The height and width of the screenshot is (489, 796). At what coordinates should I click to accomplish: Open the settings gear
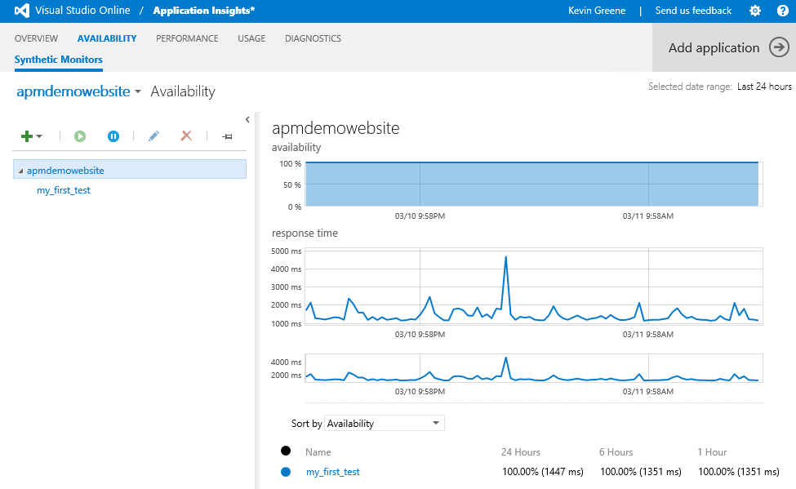click(756, 10)
